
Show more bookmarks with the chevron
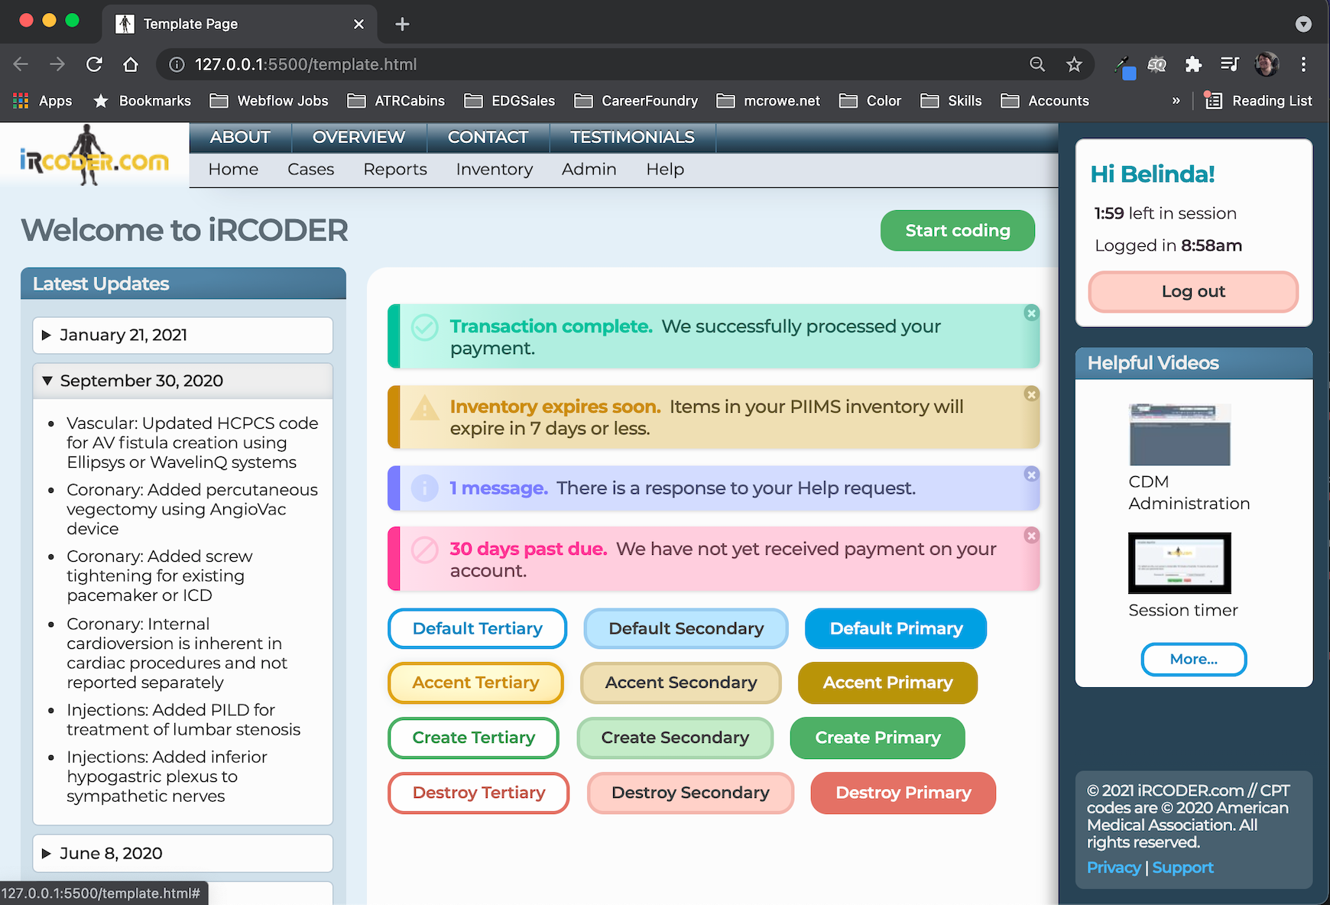click(x=1176, y=101)
